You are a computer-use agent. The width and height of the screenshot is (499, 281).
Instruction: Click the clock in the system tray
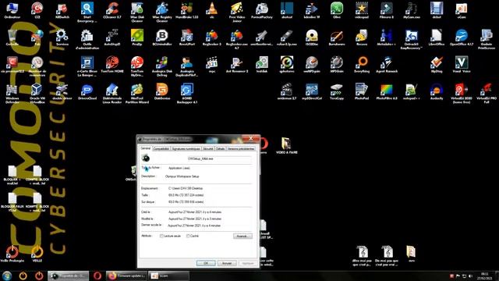click(485, 276)
